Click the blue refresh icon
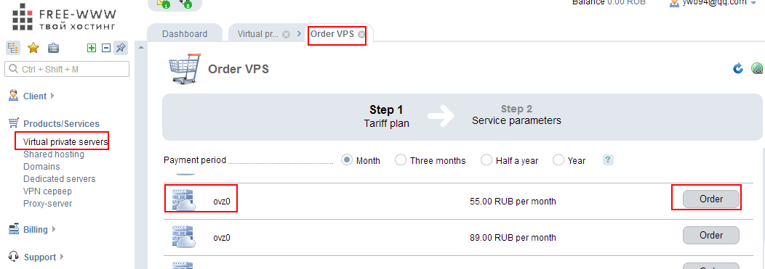 click(x=738, y=69)
